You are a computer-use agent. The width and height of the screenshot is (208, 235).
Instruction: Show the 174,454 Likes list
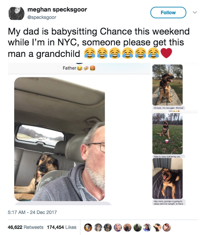coord(61,227)
